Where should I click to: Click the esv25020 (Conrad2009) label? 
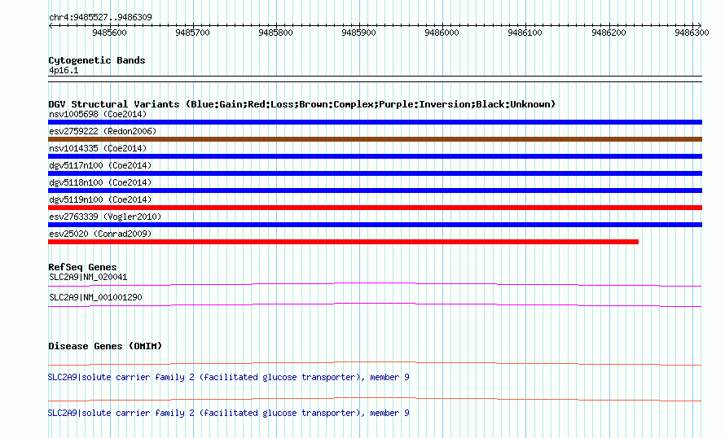100,234
